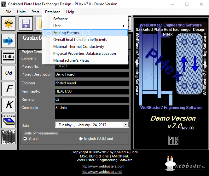Click the blue Start arrow icon
The width and height of the screenshot is (209, 176).
[9, 41]
